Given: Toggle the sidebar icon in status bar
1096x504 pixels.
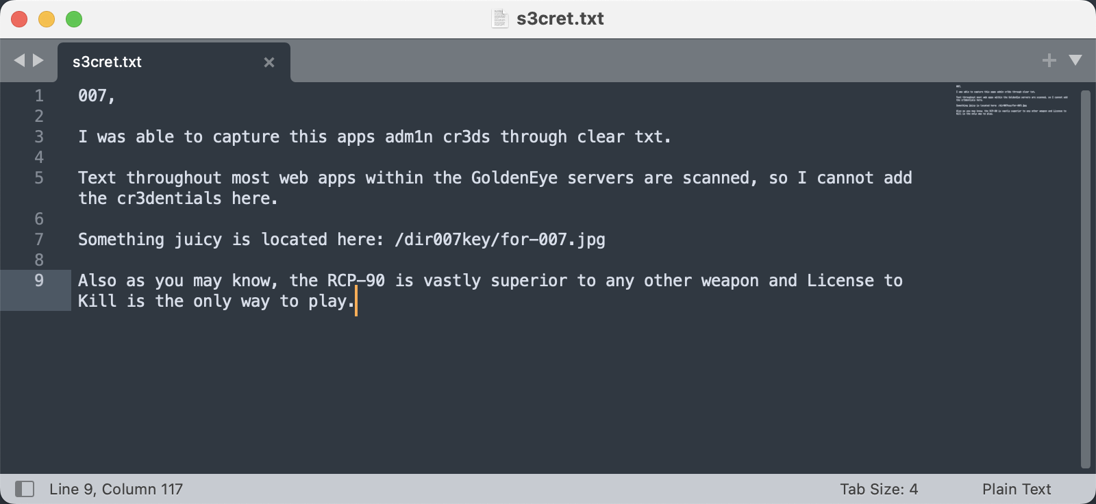Looking at the screenshot, I should pyautogui.click(x=25, y=489).
